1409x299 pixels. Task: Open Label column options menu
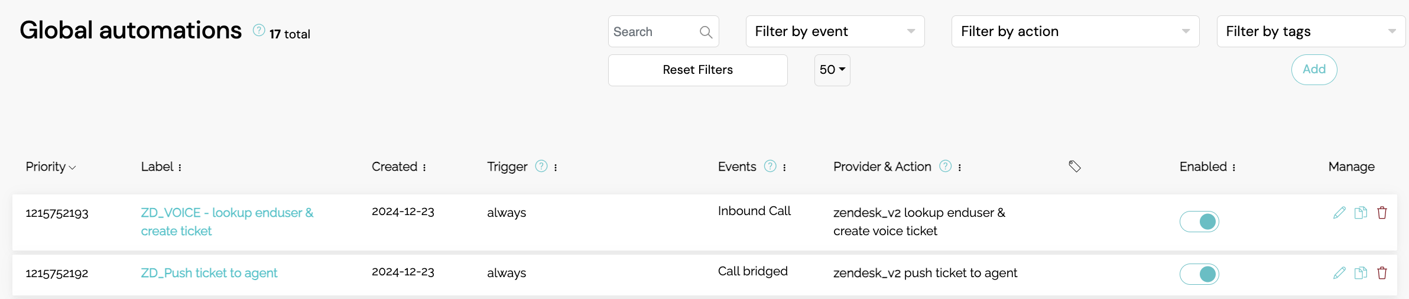tap(180, 168)
